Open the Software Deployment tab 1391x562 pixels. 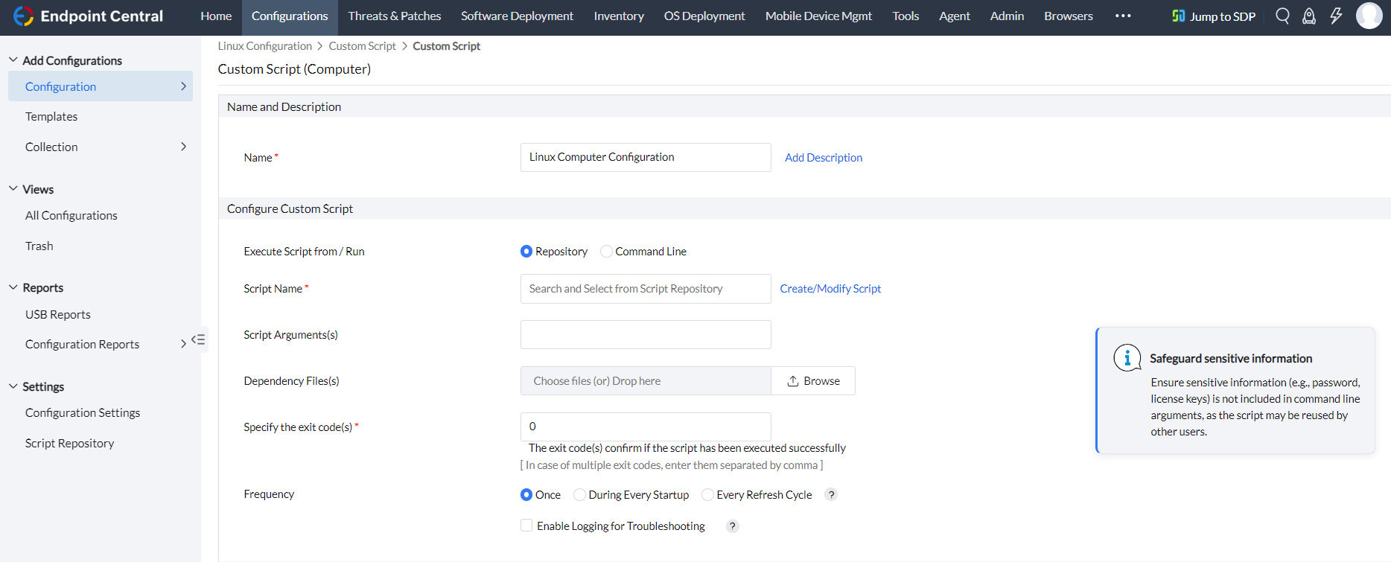[517, 16]
